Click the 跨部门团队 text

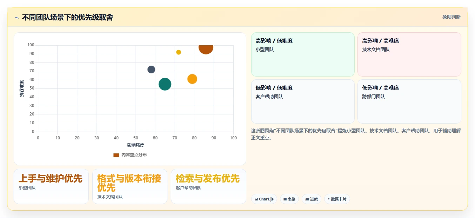tap(373, 97)
